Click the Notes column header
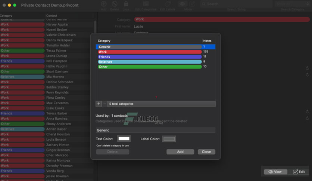312x181 pixels. [x=207, y=41]
